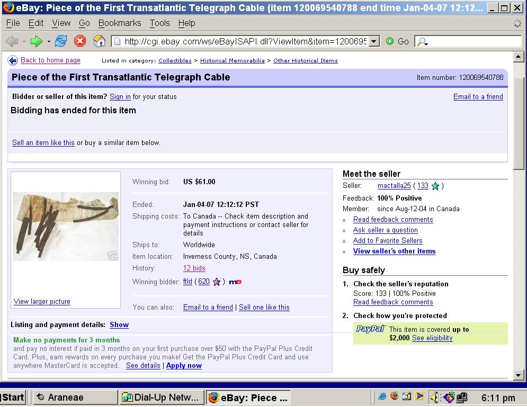Click the blue back-arrow icon beside Back to home page
The width and height of the screenshot is (527, 407).
(13, 60)
